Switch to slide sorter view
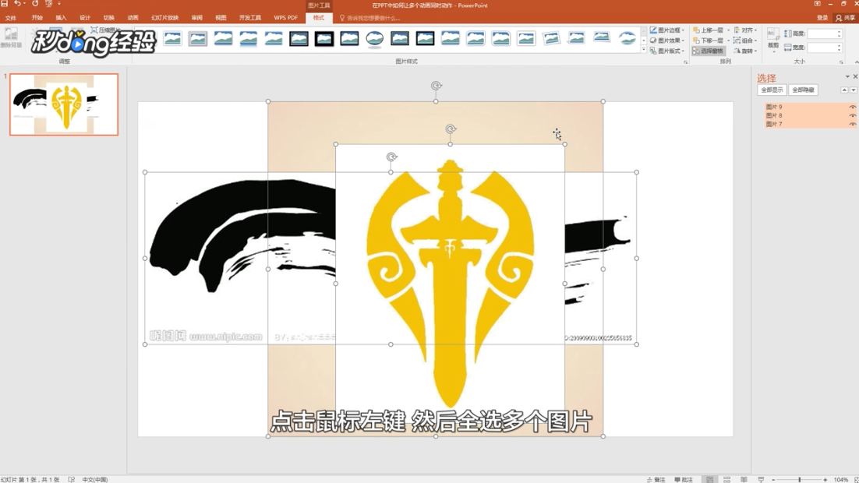Image resolution: width=859 pixels, height=483 pixels. (x=727, y=479)
